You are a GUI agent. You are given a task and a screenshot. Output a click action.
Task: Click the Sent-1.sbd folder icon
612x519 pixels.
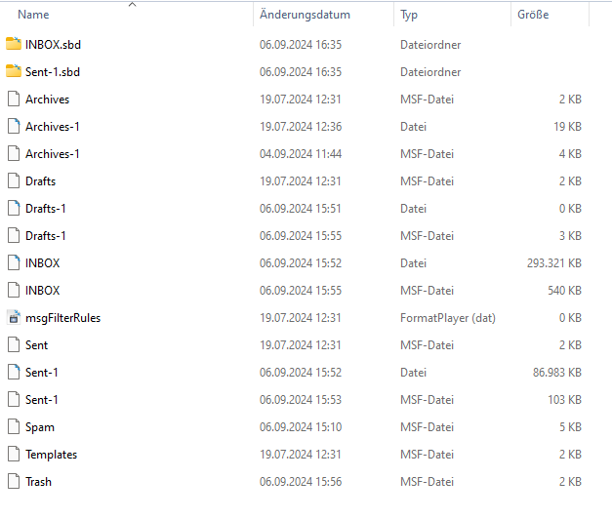(x=13, y=71)
